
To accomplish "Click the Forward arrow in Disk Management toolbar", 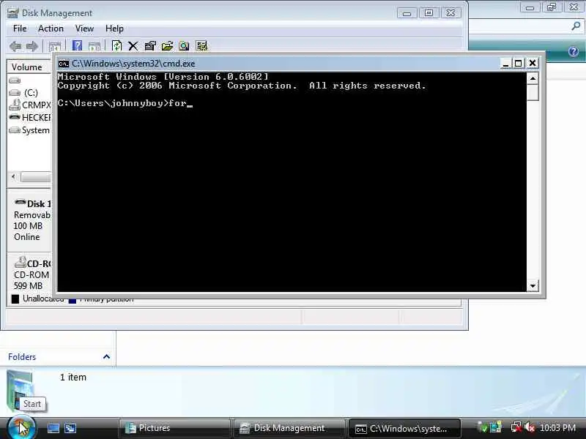I will pyautogui.click(x=32, y=46).
